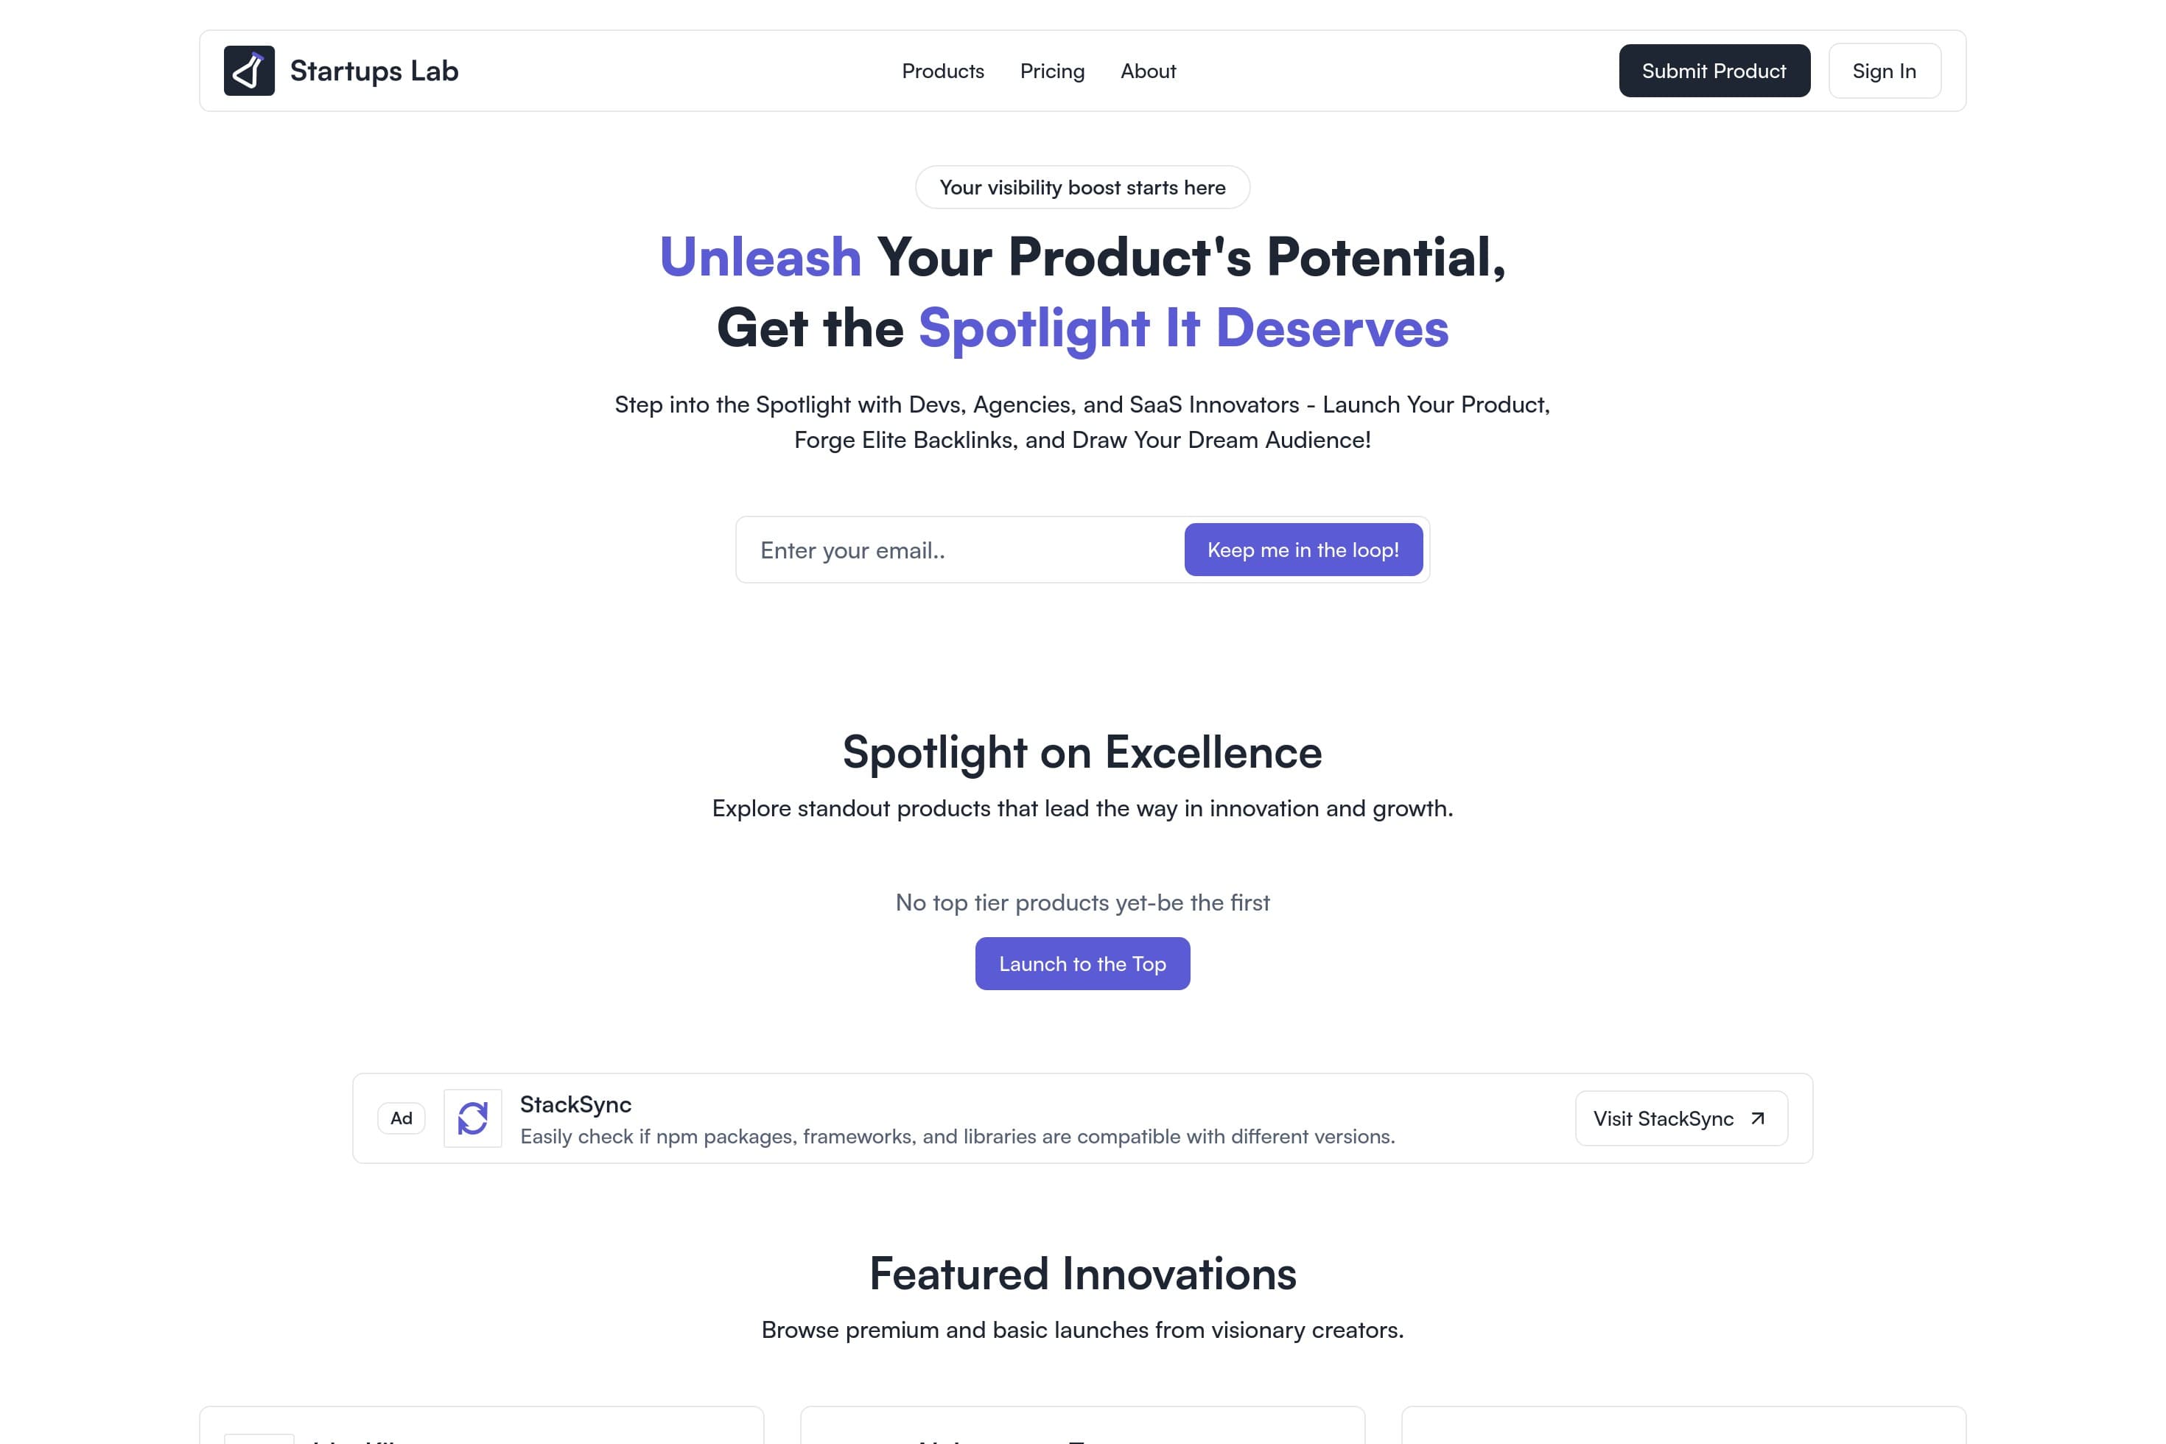Click the Startups Lab rocket logo icon
2166x1444 pixels.
pyautogui.click(x=249, y=70)
